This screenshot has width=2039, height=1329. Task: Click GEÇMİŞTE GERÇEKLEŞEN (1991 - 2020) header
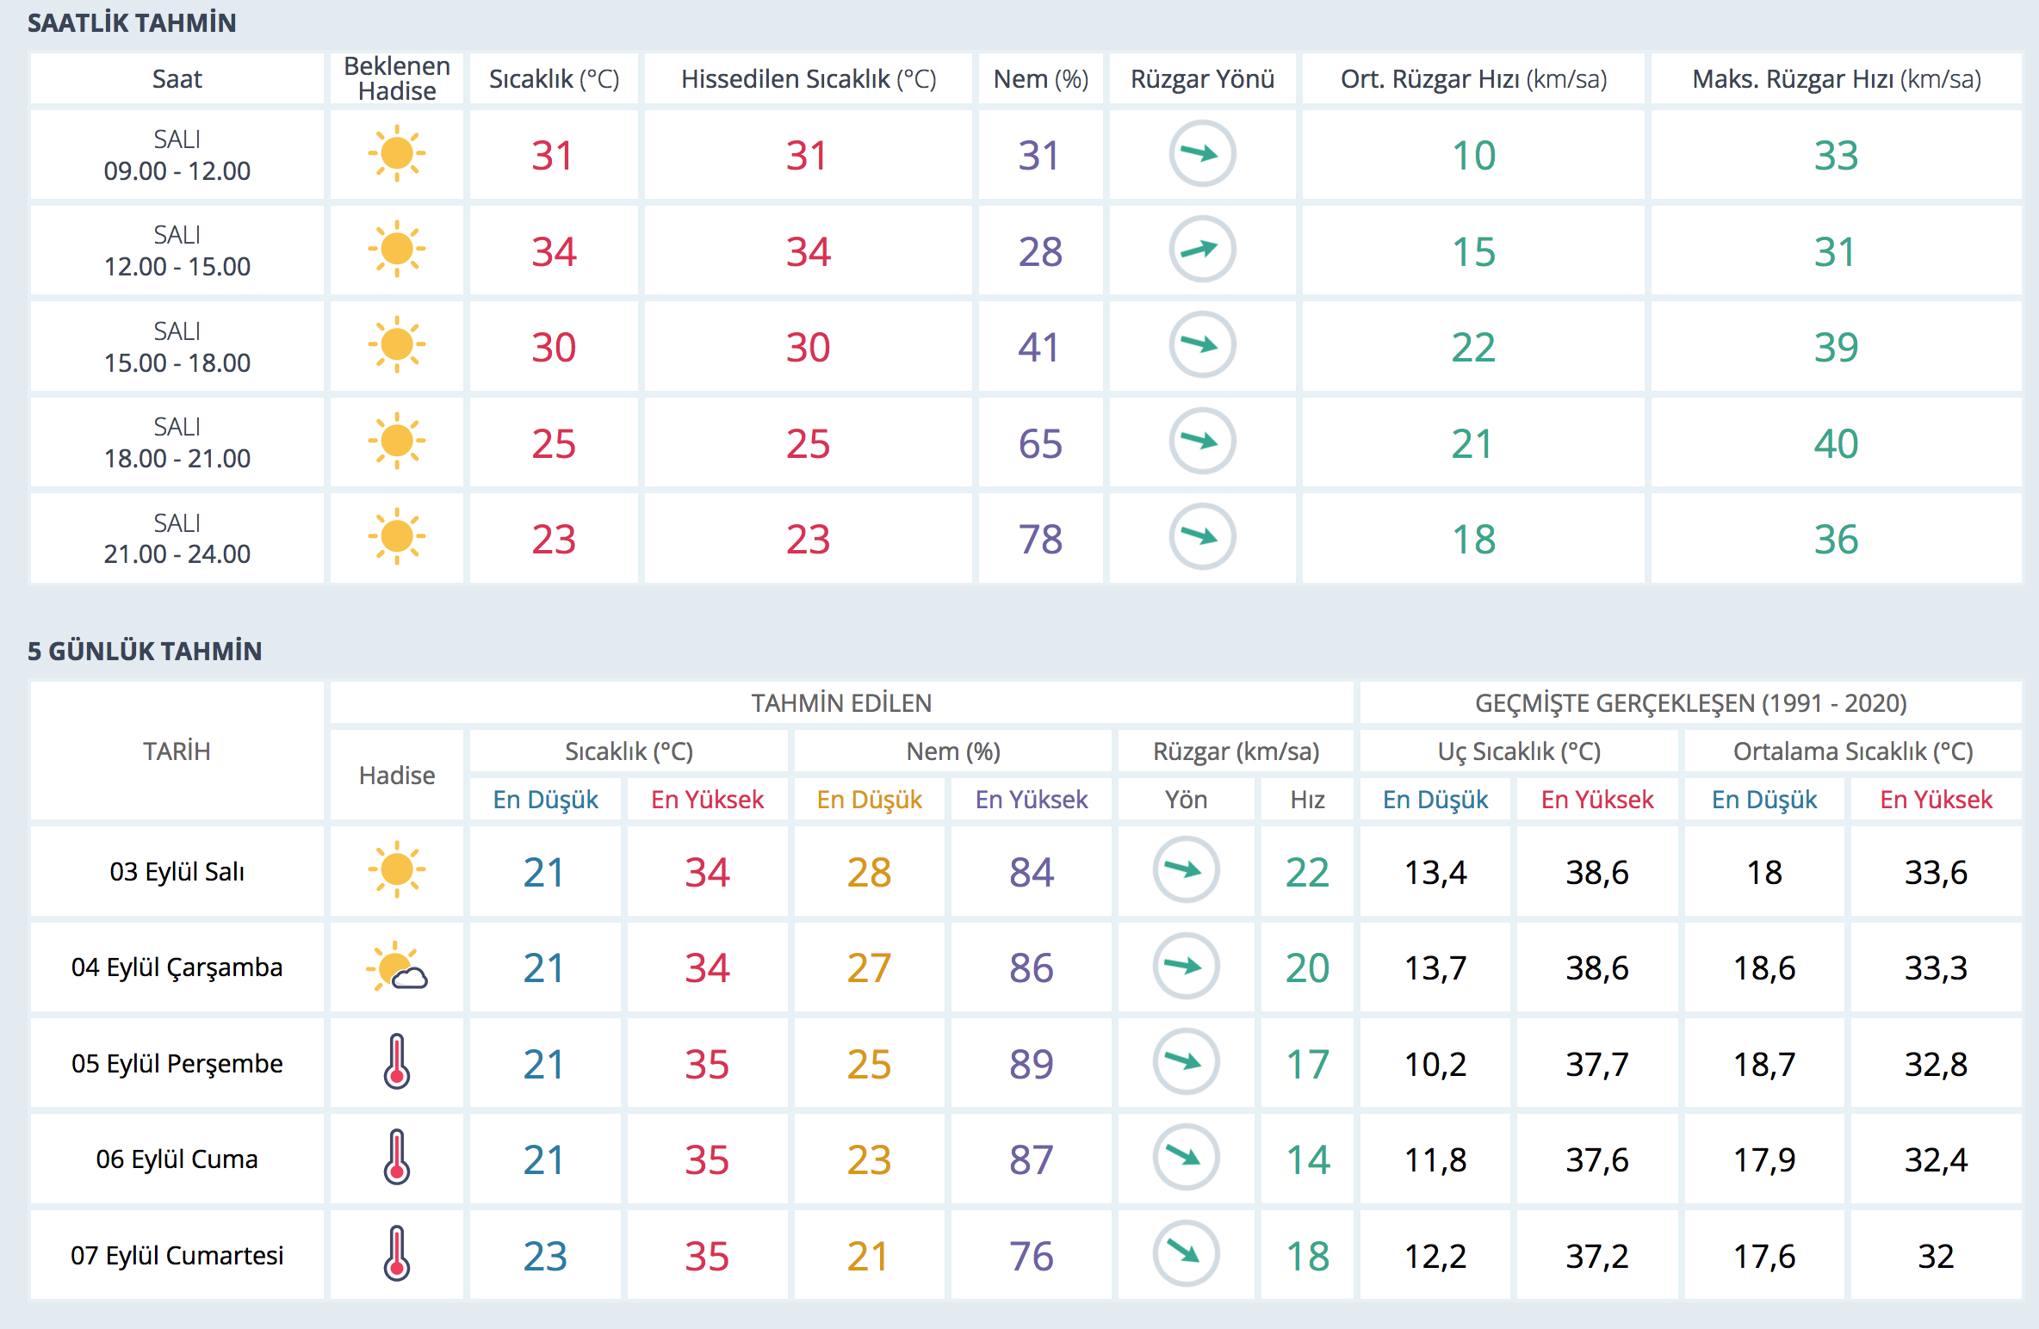tap(1690, 703)
